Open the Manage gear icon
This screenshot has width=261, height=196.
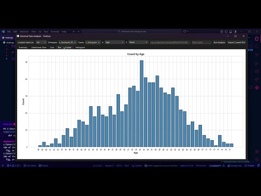coord(257,160)
